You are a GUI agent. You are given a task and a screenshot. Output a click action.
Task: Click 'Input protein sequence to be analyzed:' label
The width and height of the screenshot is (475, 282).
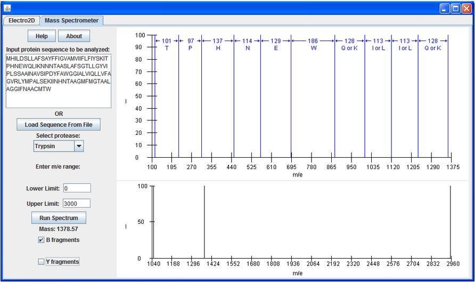pyautogui.click(x=58, y=50)
